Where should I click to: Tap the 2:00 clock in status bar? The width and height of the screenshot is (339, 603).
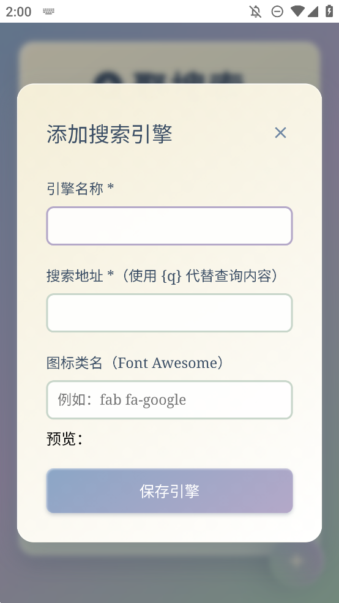click(x=18, y=12)
